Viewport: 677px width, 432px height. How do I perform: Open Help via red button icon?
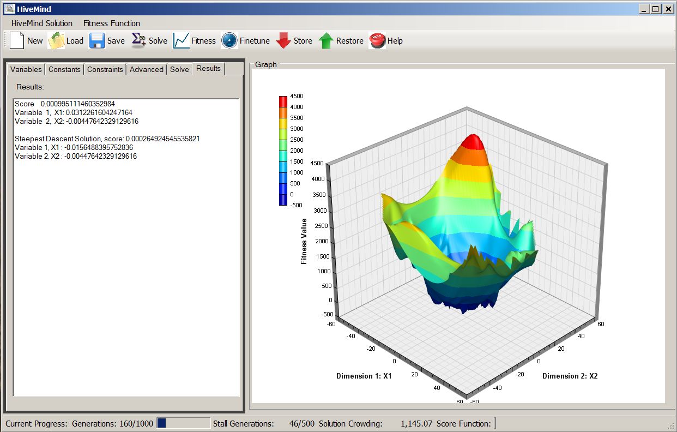(377, 41)
